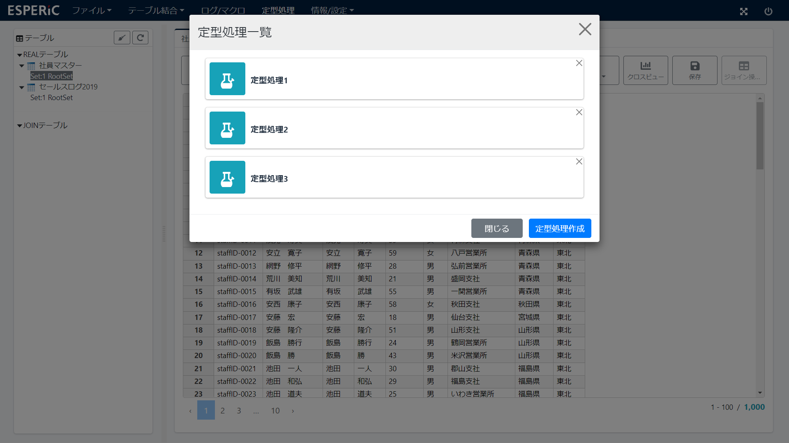The image size is (789, 443).
Task: Remove the 定型処理3 entry via X
Action: point(579,162)
